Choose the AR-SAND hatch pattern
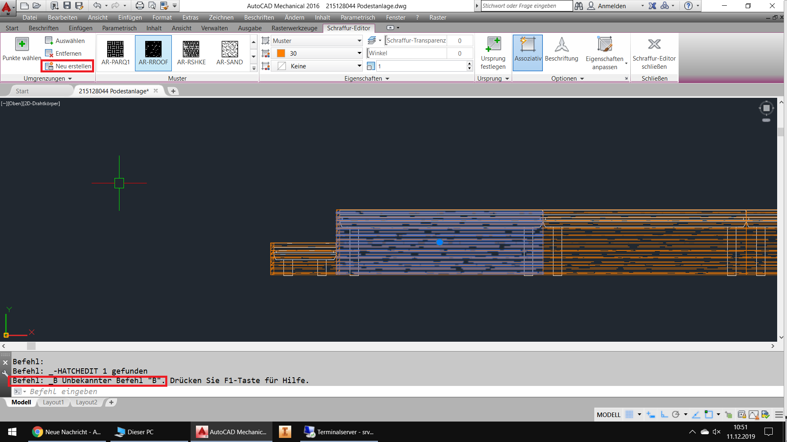This screenshot has width=787, height=442. click(229, 53)
